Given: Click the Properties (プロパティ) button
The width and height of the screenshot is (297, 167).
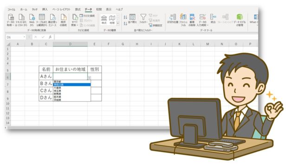Looking at the screenshot, I should [86, 20].
